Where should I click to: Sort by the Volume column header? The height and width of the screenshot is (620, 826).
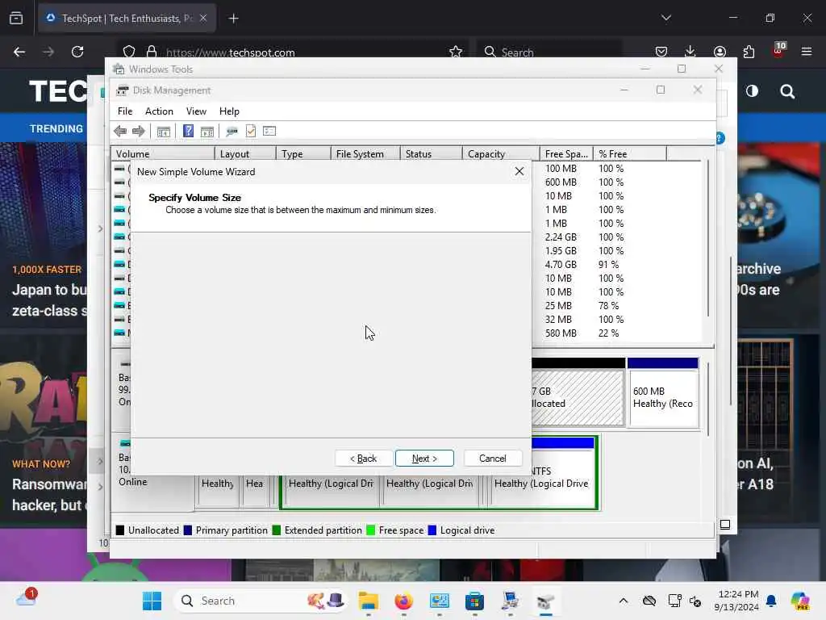[x=163, y=154]
